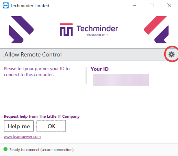Minimize the Techminder Limited window
178x156 pixels.
134,6
